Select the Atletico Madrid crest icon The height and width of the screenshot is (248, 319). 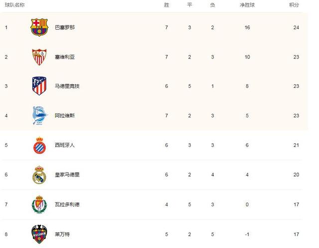[39, 86]
